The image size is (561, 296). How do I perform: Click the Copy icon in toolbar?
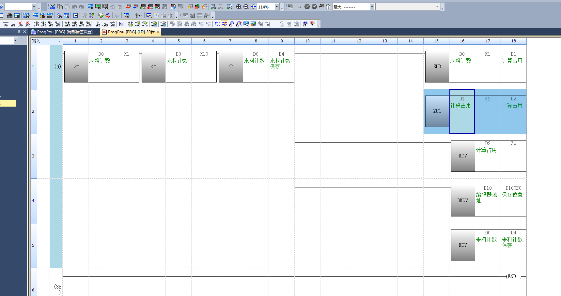60,7
